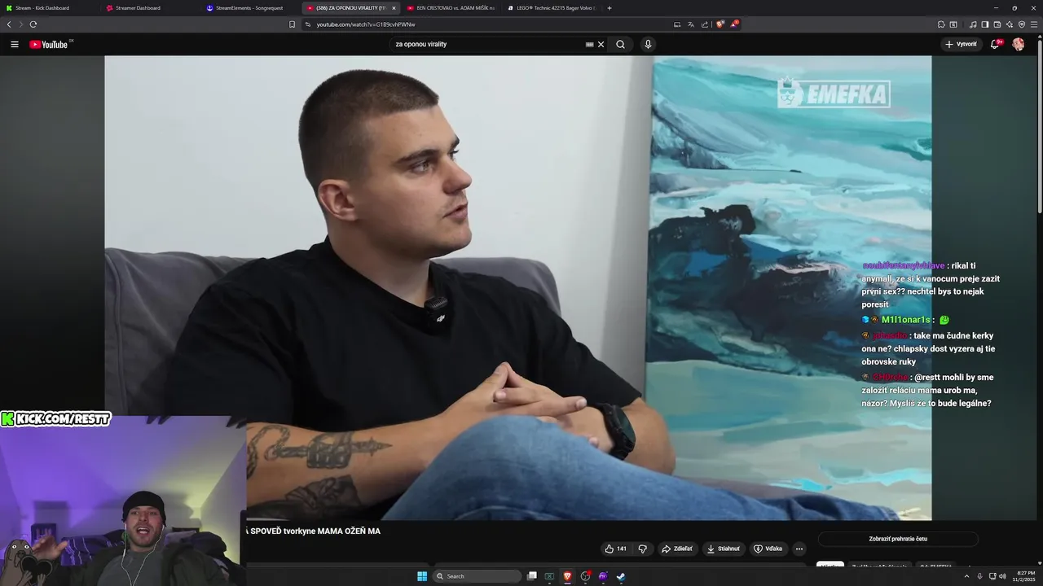This screenshot has height=586, width=1043.
Task: Open Steam from the taskbar
Action: click(620, 576)
